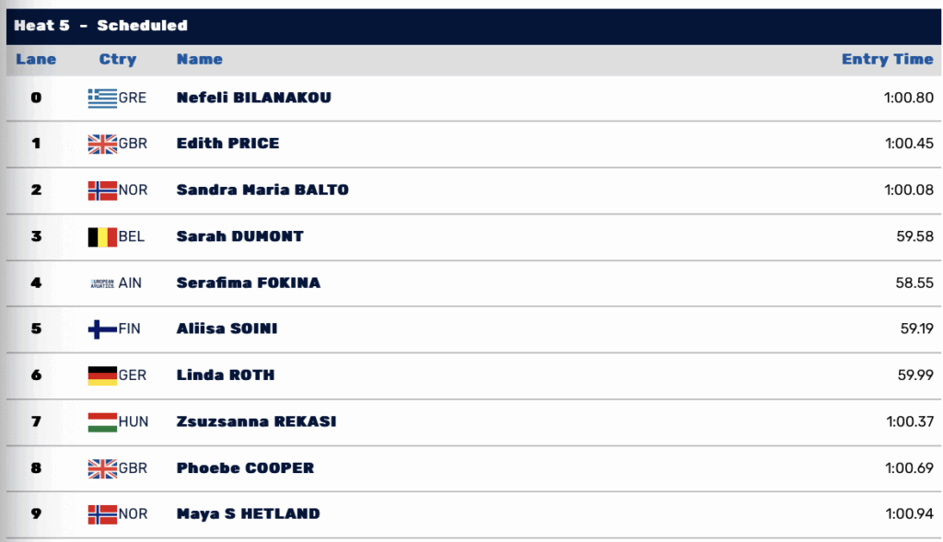The image size is (943, 542).
Task: Click the Entry Time column header
Action: [887, 59]
